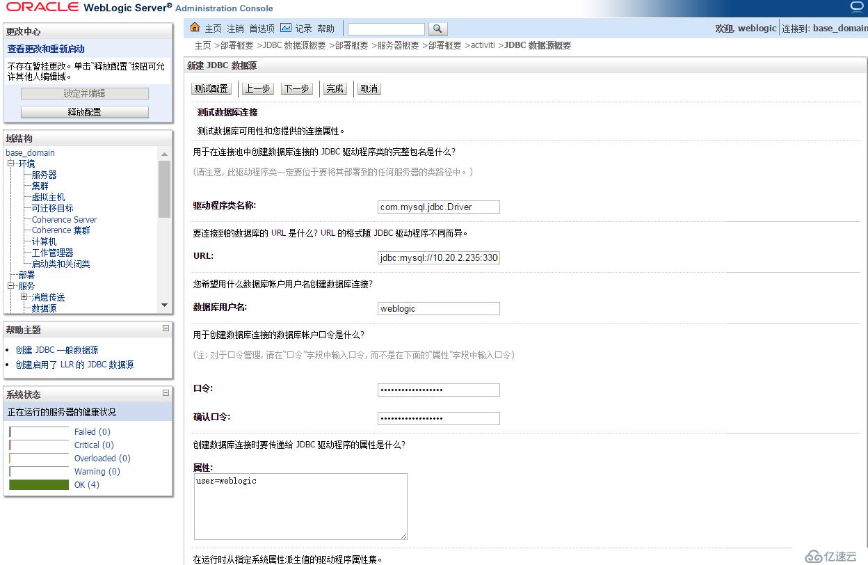Image resolution: width=868 pixels, height=565 pixels.
Task: Click the search magnifier button
Action: click(x=437, y=29)
